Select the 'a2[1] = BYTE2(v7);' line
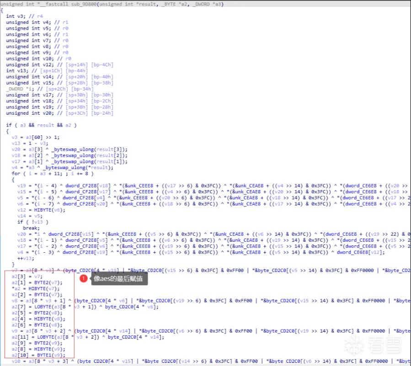Viewport: 411px width, 366px height. 37,282
